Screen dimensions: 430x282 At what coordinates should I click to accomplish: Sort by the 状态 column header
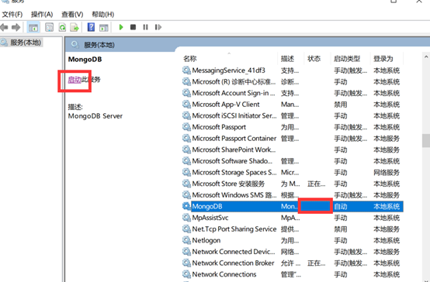[314, 59]
